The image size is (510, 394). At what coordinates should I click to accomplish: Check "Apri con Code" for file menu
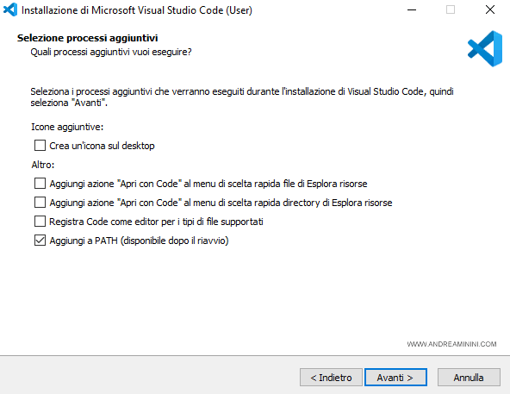click(40, 184)
